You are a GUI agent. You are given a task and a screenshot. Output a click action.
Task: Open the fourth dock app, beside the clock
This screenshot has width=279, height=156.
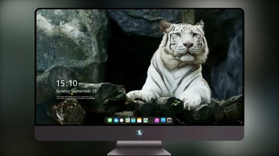[128, 120]
